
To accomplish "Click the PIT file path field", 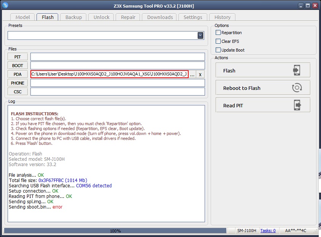I will click(118, 57).
